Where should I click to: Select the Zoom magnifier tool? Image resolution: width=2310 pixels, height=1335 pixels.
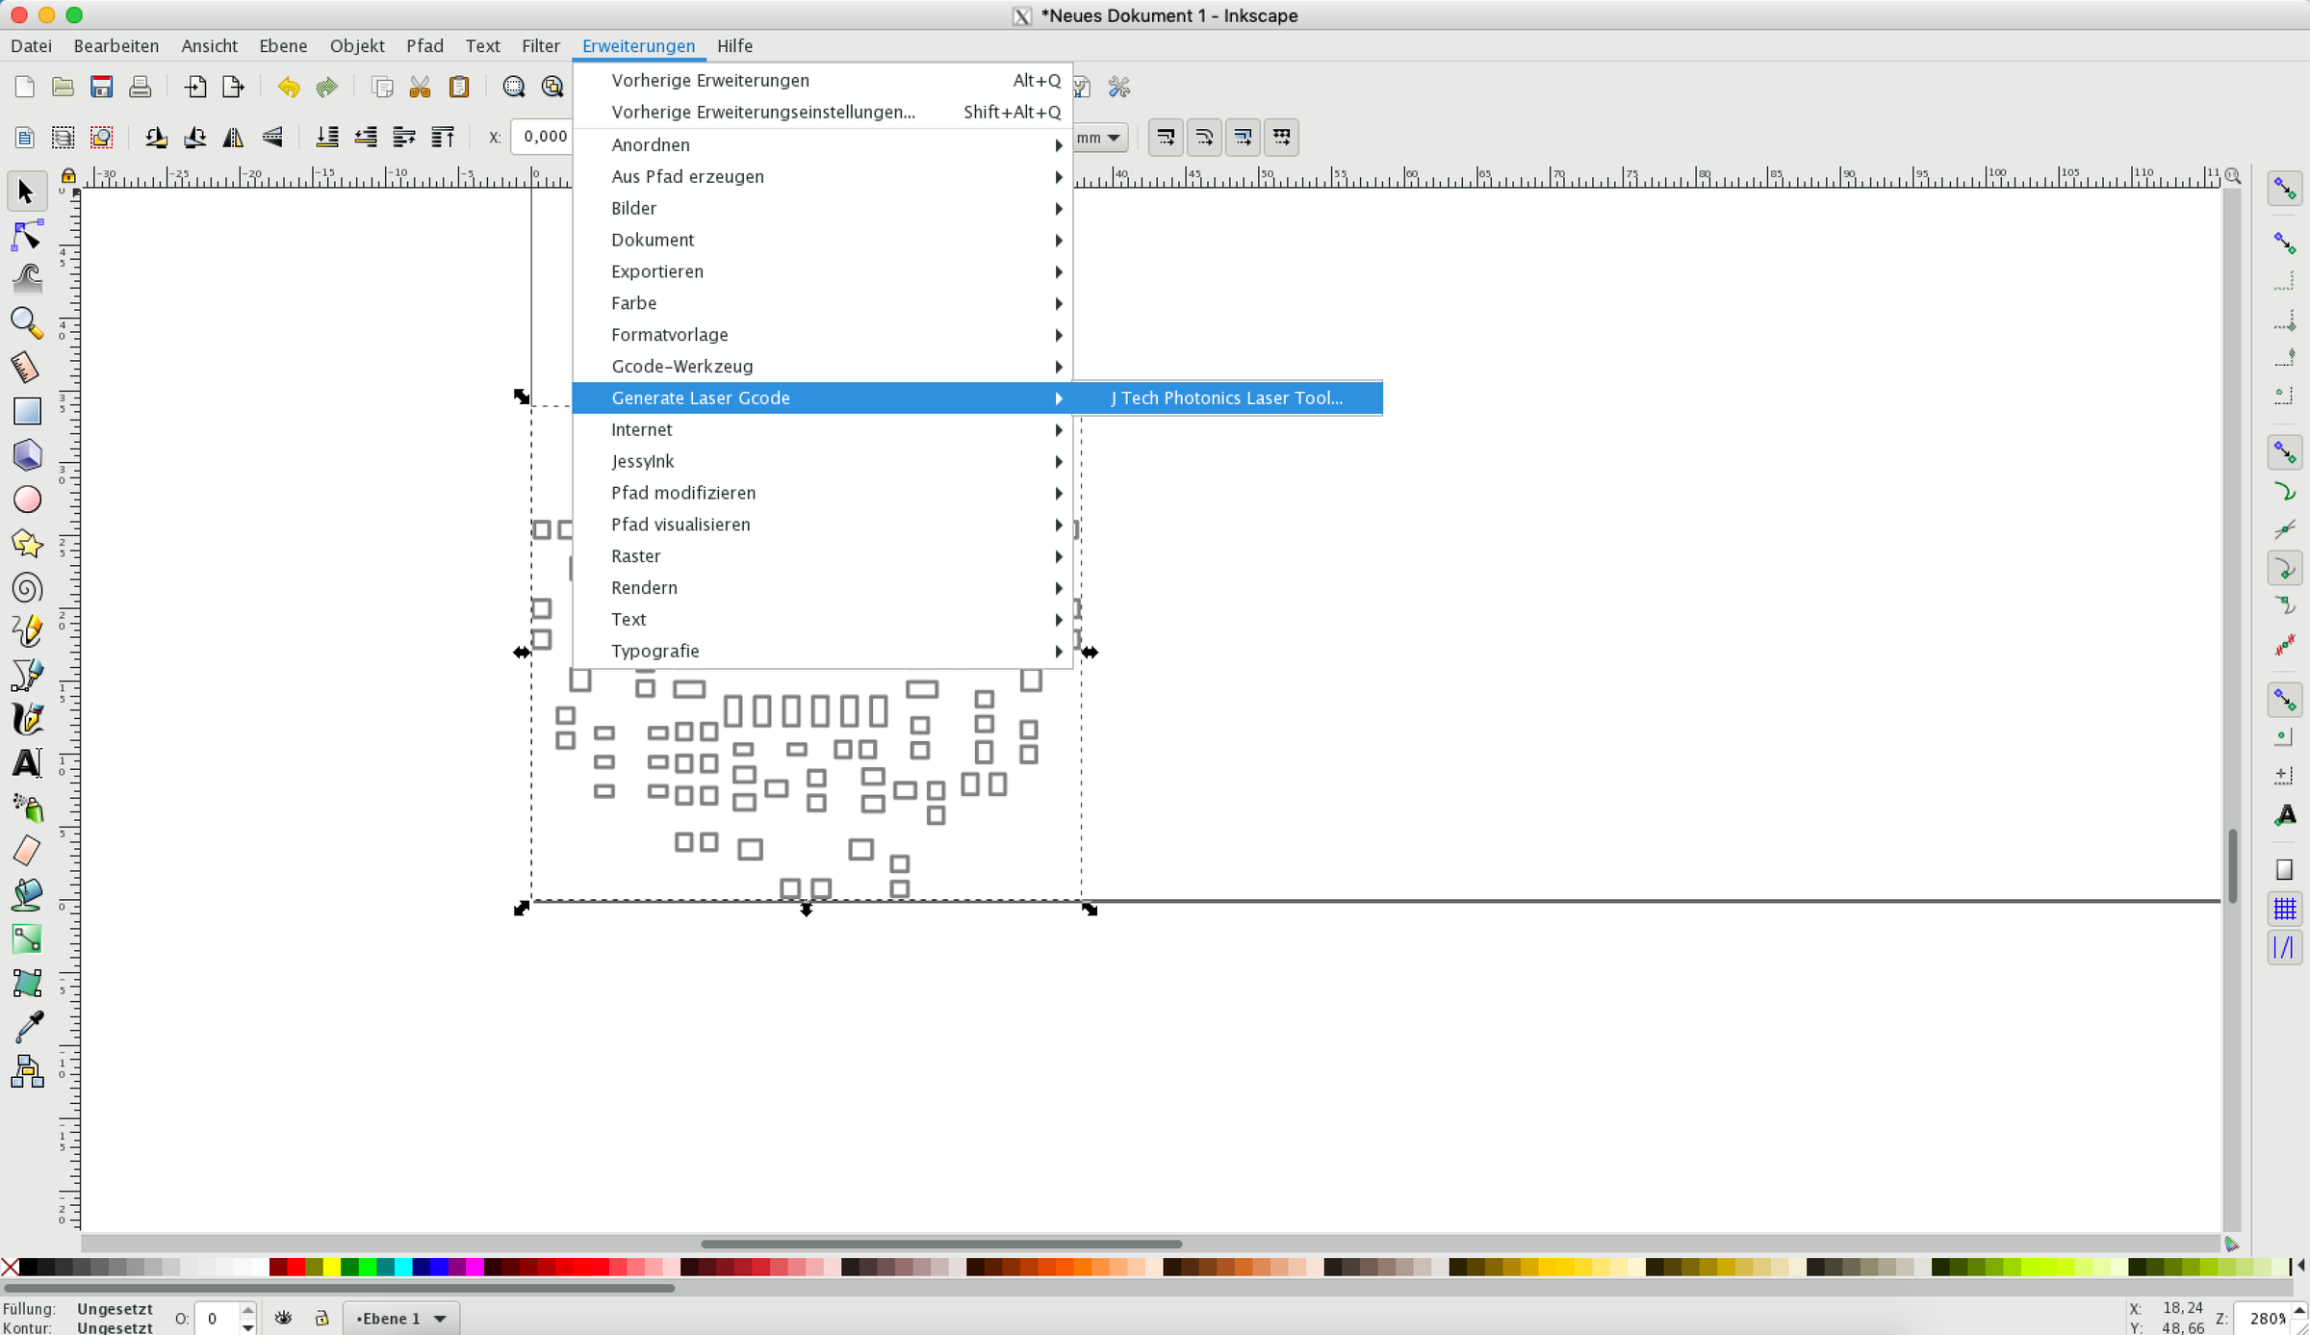[27, 322]
